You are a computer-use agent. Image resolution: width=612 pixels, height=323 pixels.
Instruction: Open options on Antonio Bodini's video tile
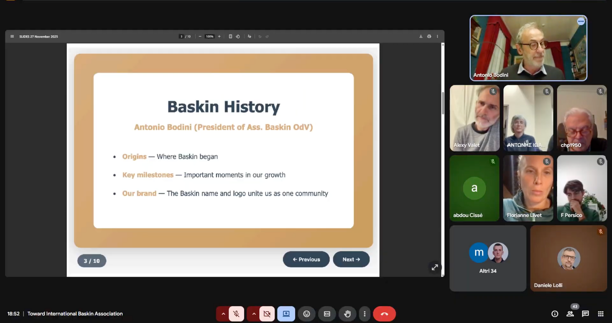point(581,22)
